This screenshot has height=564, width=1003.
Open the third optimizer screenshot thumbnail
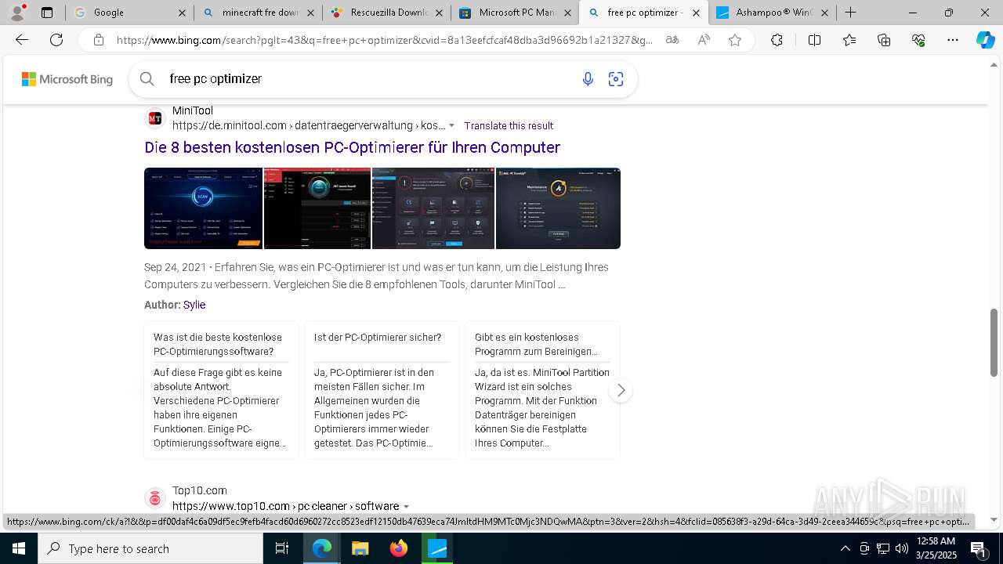pyautogui.click(x=433, y=208)
